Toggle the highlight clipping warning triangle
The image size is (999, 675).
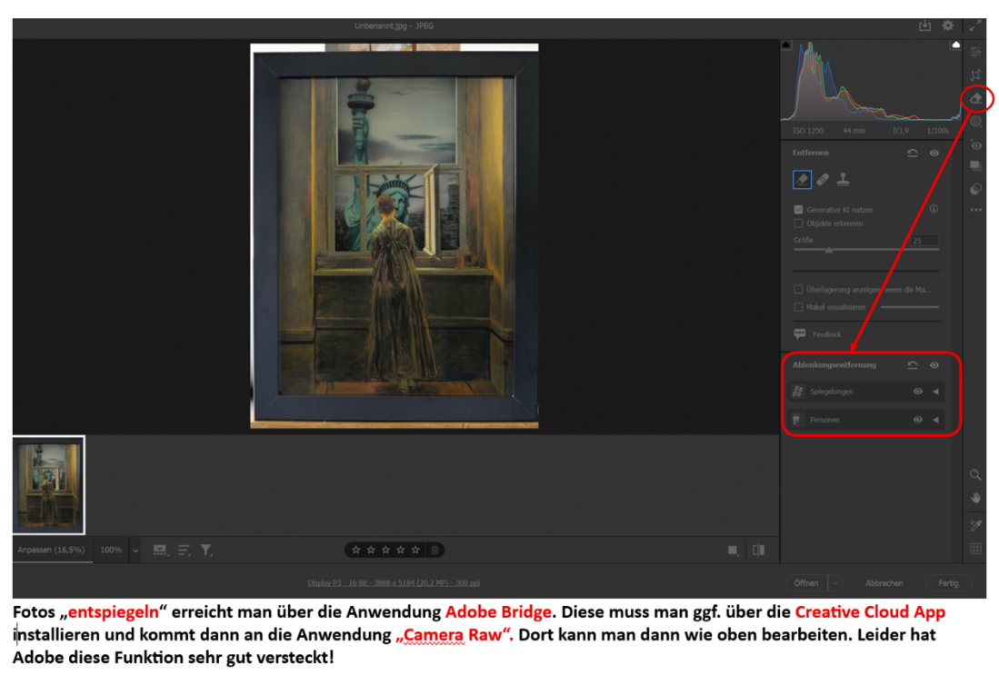click(955, 45)
